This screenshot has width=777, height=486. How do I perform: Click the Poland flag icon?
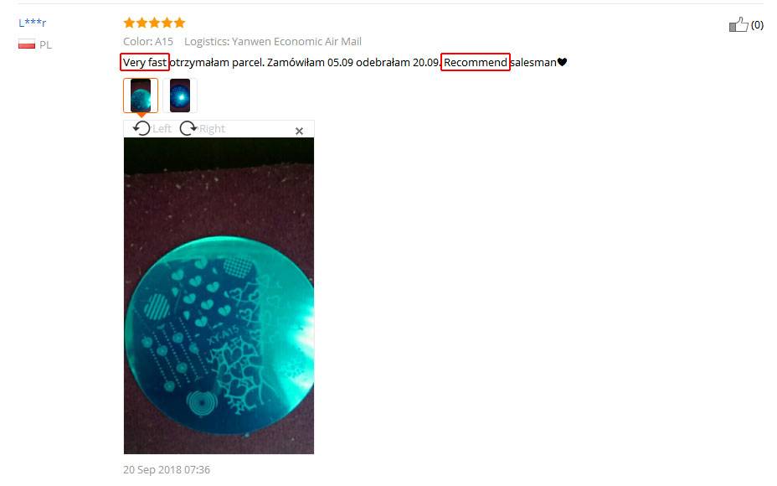click(27, 44)
